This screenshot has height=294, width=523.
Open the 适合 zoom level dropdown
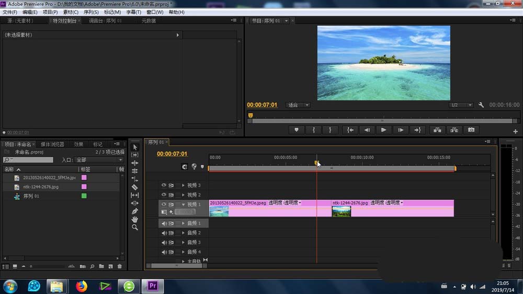[298, 105]
